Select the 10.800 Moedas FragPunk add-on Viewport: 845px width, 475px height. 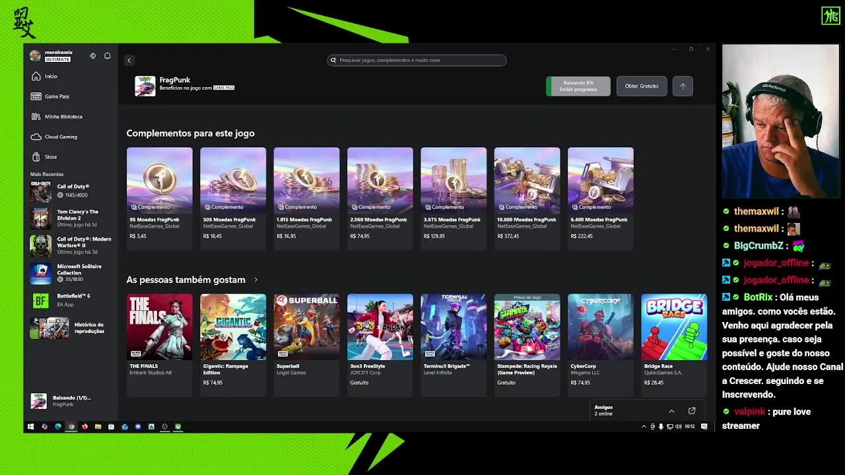pyautogui.click(x=527, y=198)
